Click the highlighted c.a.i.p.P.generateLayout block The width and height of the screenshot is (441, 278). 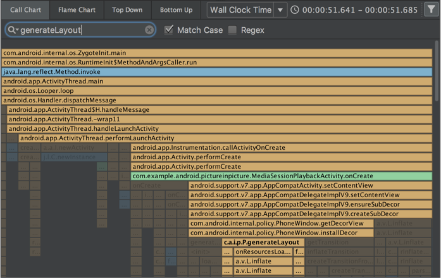pos(262,243)
